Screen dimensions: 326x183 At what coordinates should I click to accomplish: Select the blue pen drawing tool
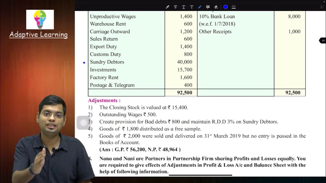point(200,7)
